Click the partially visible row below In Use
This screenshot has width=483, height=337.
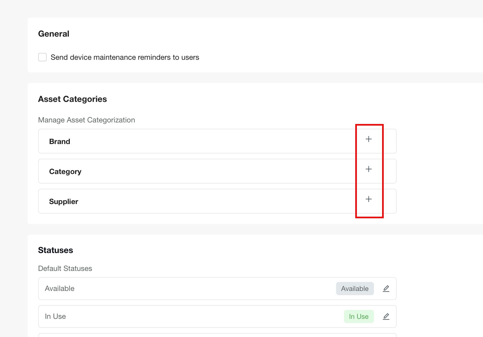tap(217, 335)
